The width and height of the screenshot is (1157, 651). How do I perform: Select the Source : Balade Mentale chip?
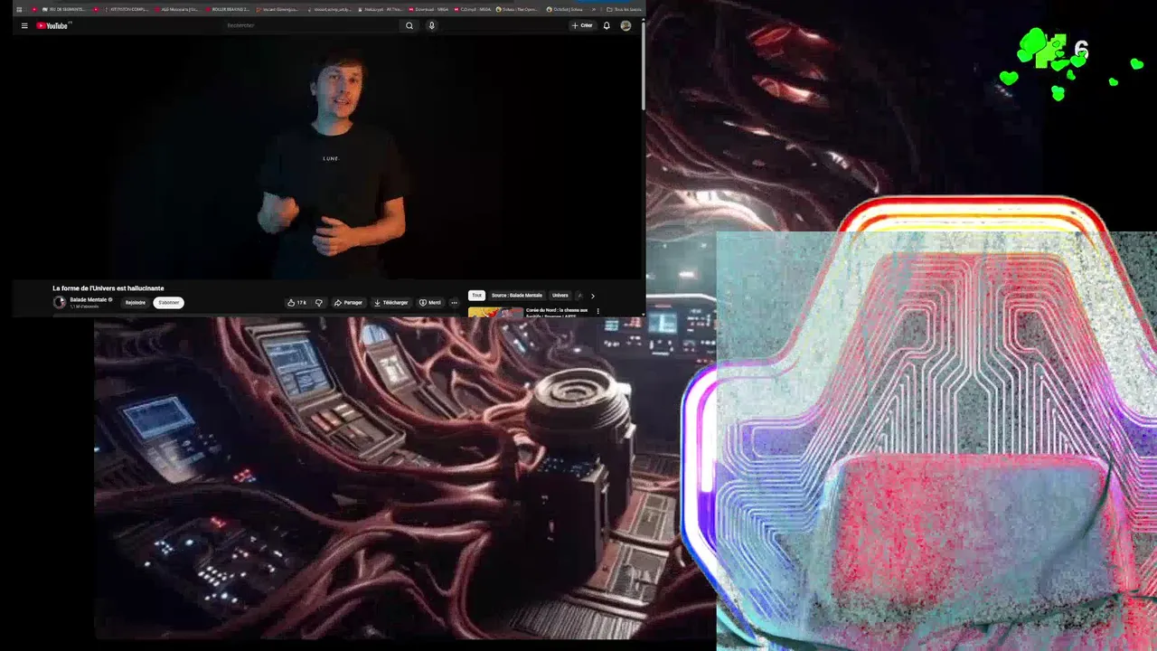517,296
